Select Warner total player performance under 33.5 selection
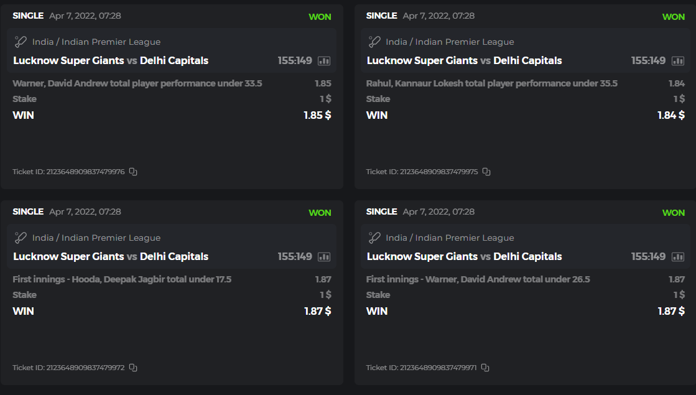 137,83
